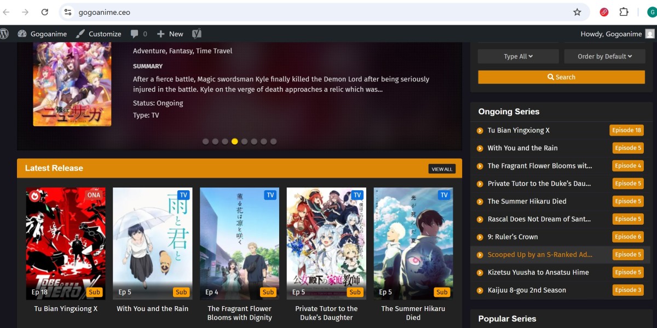This screenshot has height=328, width=657.
Task: Click the Latest Release section heading
Action: pos(54,168)
